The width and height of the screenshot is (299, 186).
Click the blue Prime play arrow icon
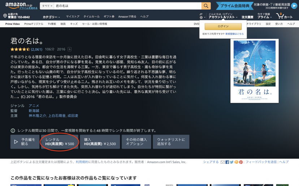coord(294,6)
